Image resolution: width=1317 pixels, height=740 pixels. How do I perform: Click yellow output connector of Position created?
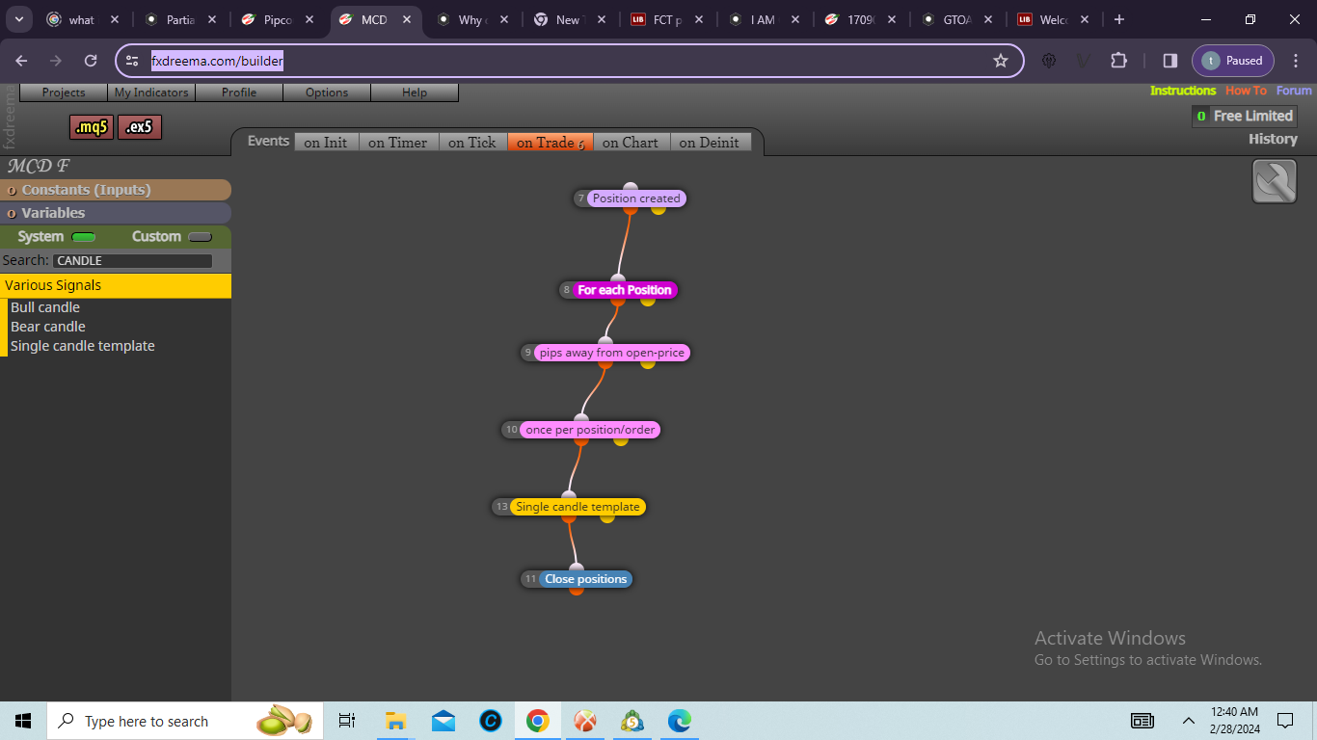click(658, 209)
